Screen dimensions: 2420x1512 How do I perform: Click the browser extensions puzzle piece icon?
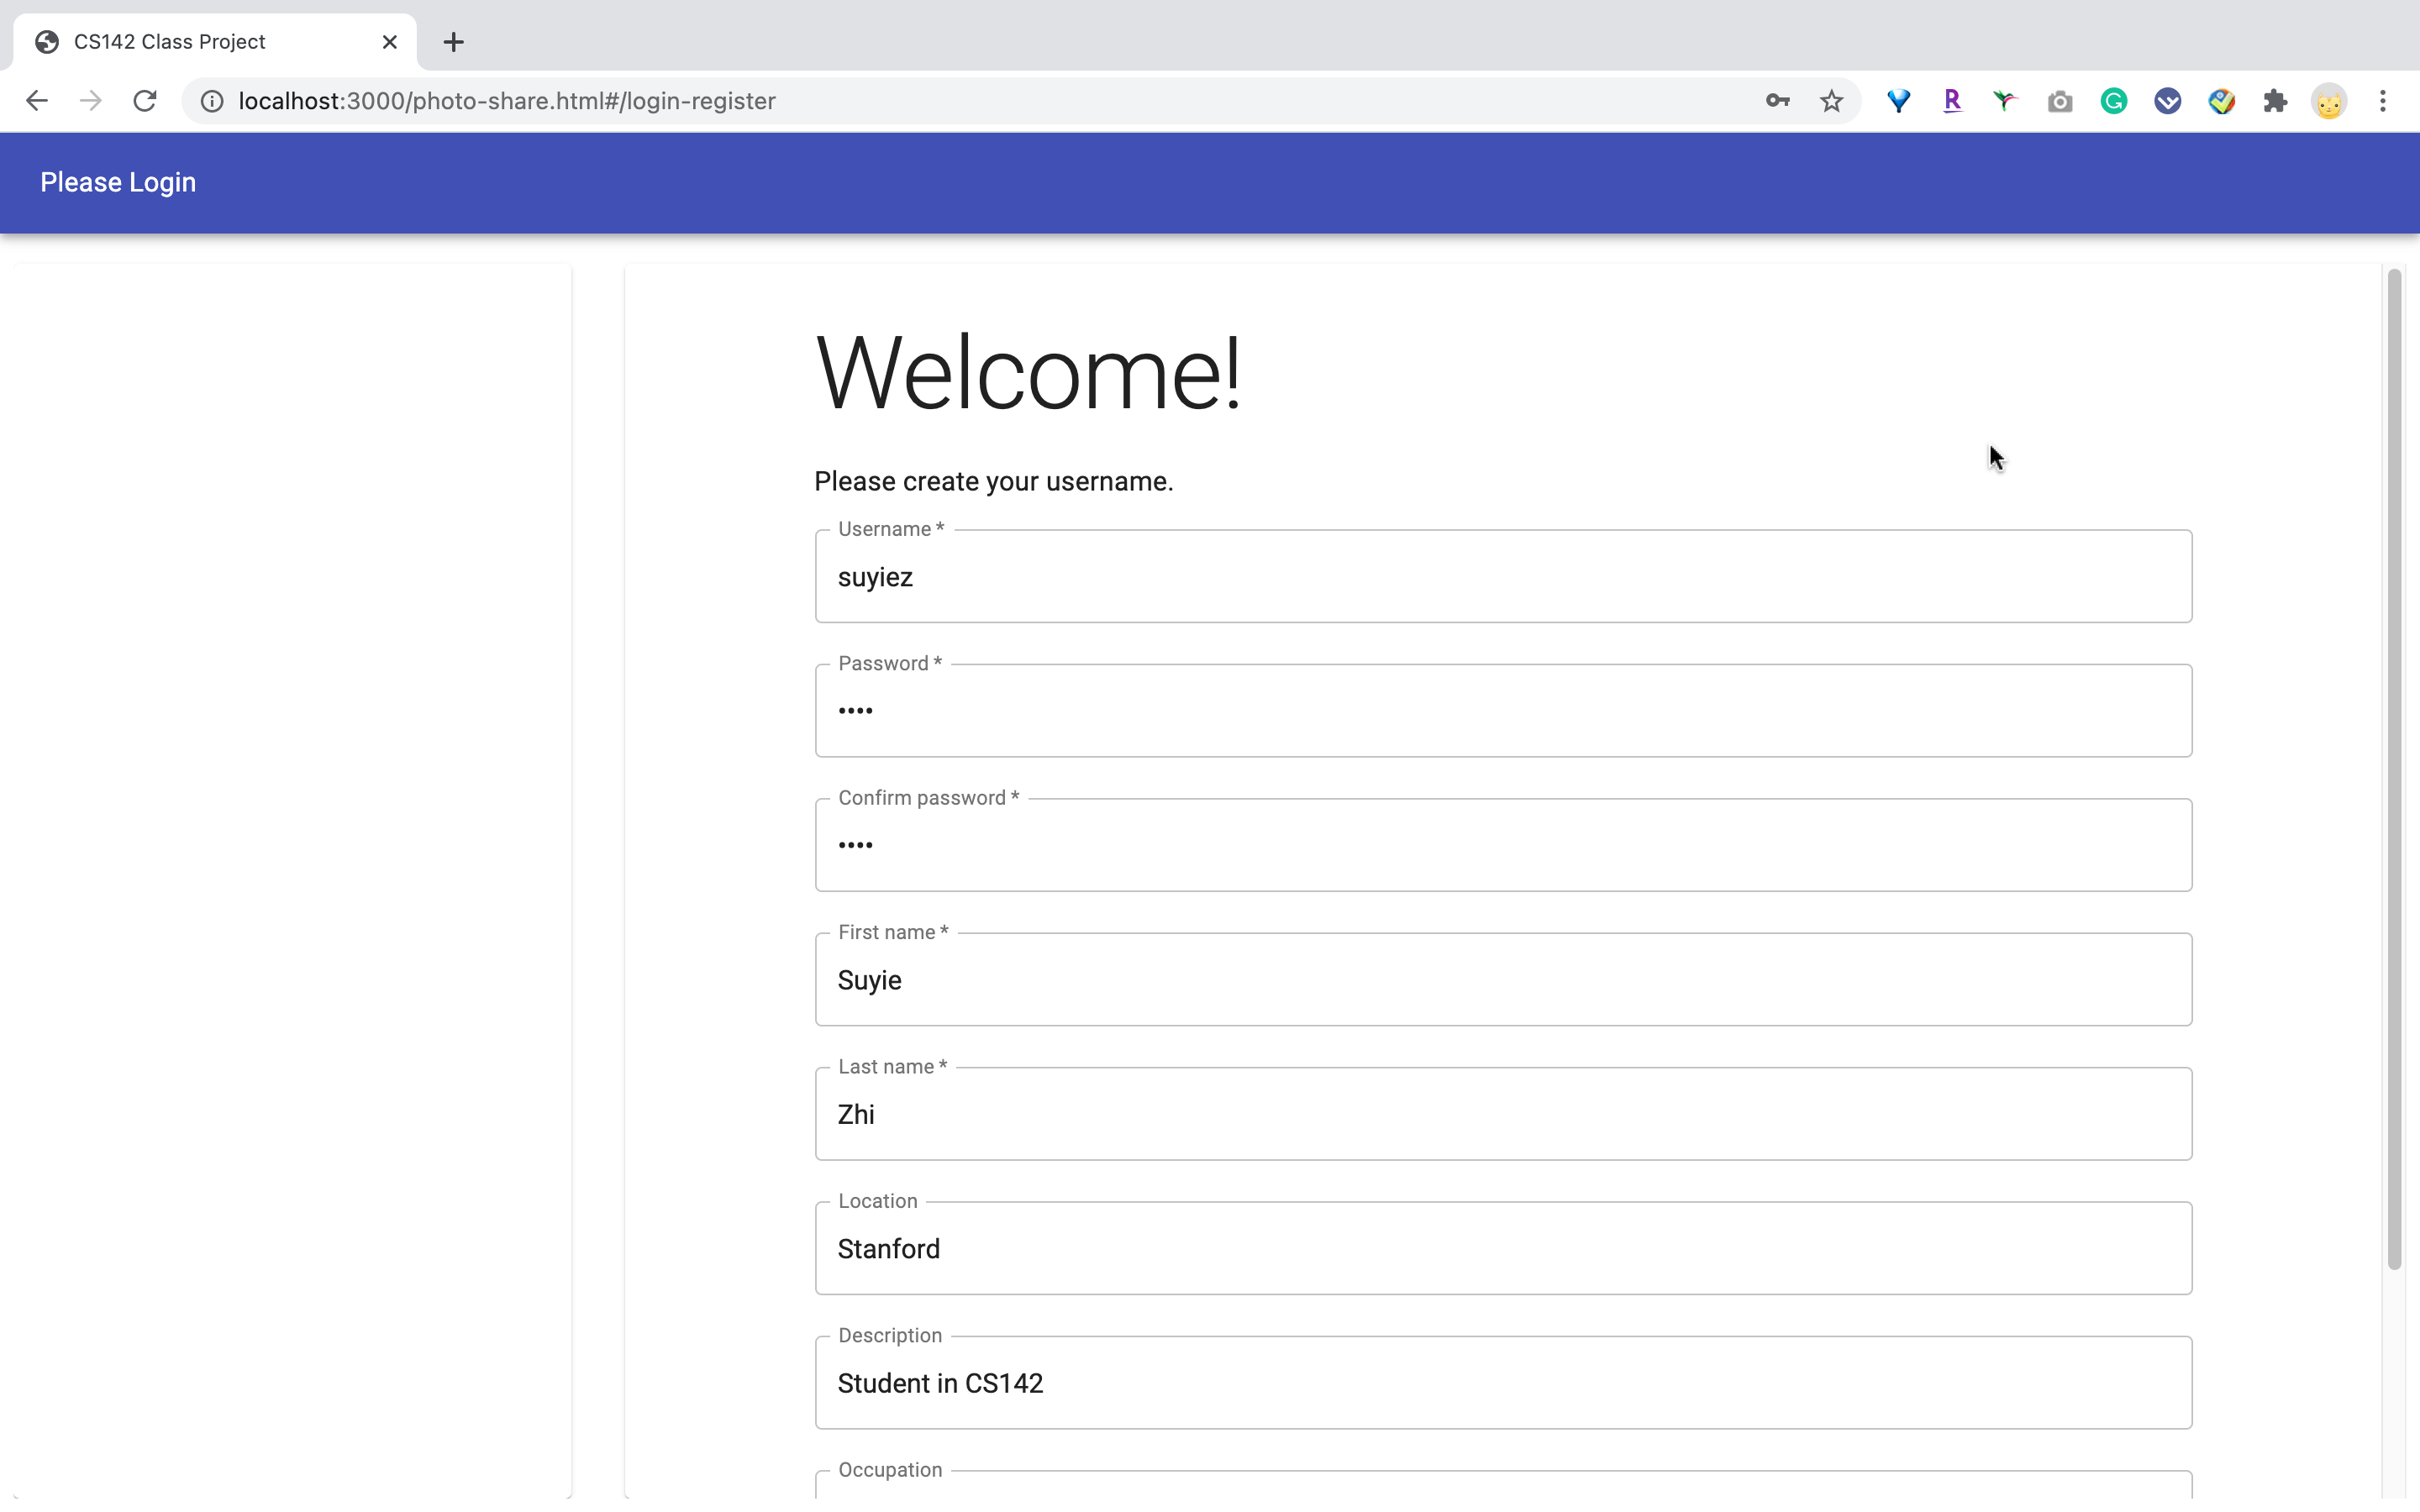(x=2275, y=101)
